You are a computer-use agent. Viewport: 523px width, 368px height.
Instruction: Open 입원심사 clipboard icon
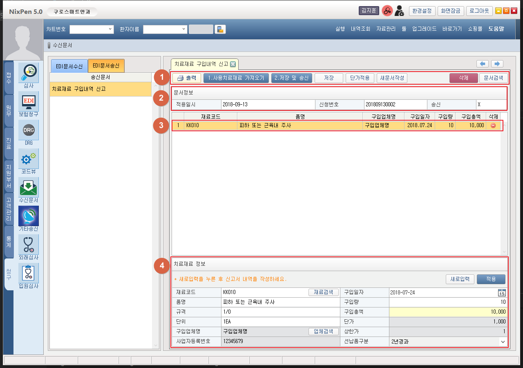click(x=29, y=273)
